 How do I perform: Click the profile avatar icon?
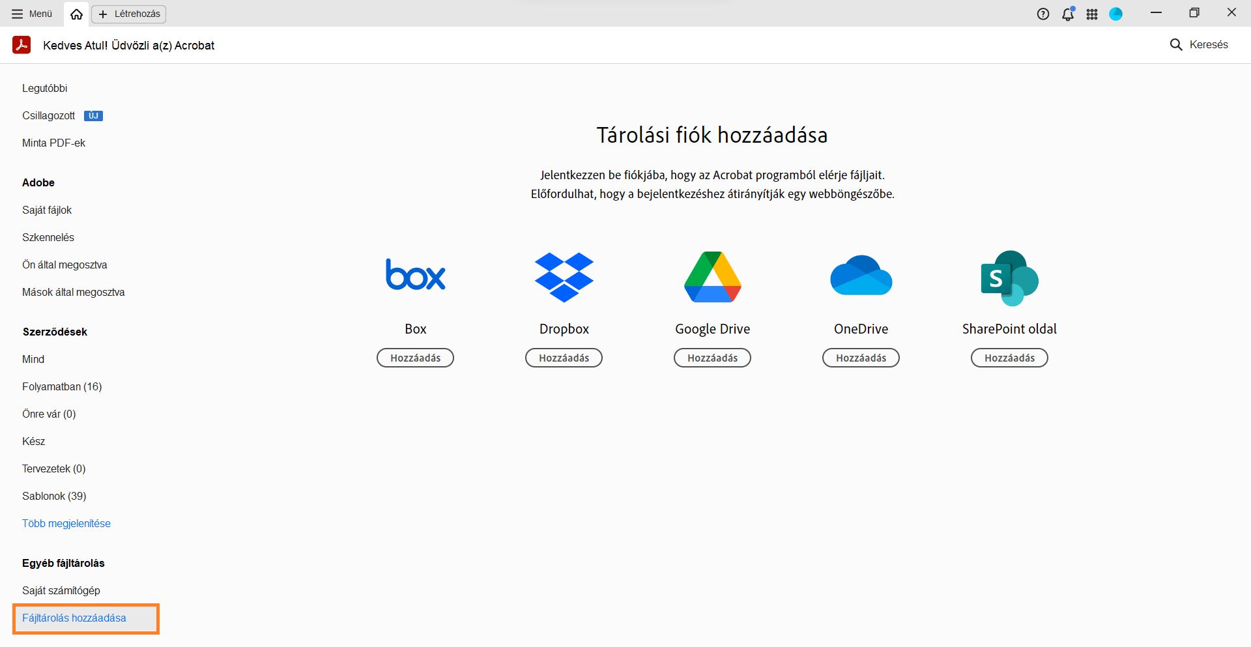coord(1117,13)
